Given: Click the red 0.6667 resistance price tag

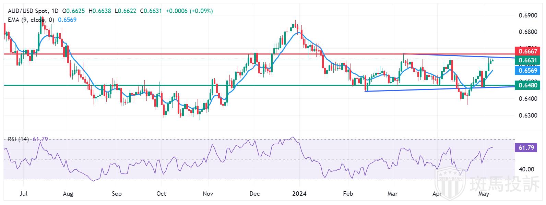Looking at the screenshot, I should tap(527, 51).
